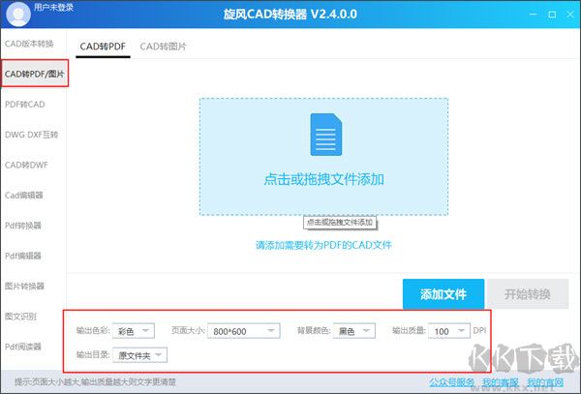Open the 公众号服务 link
This screenshot has width=581, height=394.
[x=452, y=381]
